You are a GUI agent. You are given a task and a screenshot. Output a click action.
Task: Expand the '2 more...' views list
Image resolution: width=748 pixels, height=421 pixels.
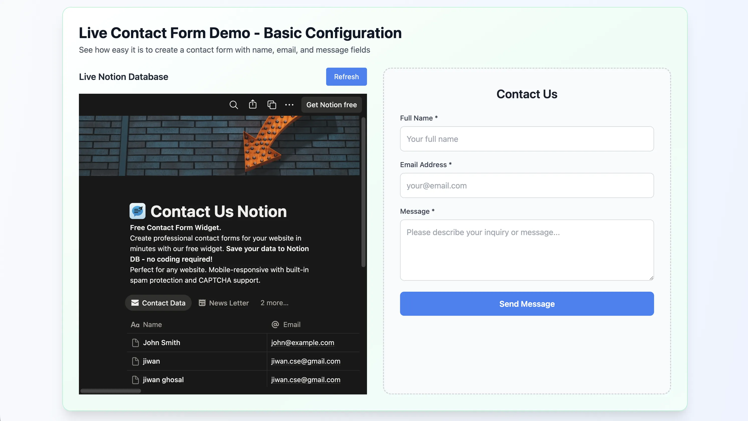click(x=274, y=303)
